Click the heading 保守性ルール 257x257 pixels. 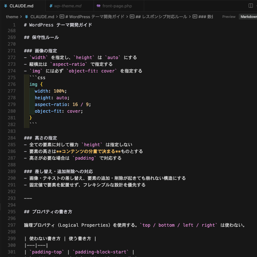(41, 37)
